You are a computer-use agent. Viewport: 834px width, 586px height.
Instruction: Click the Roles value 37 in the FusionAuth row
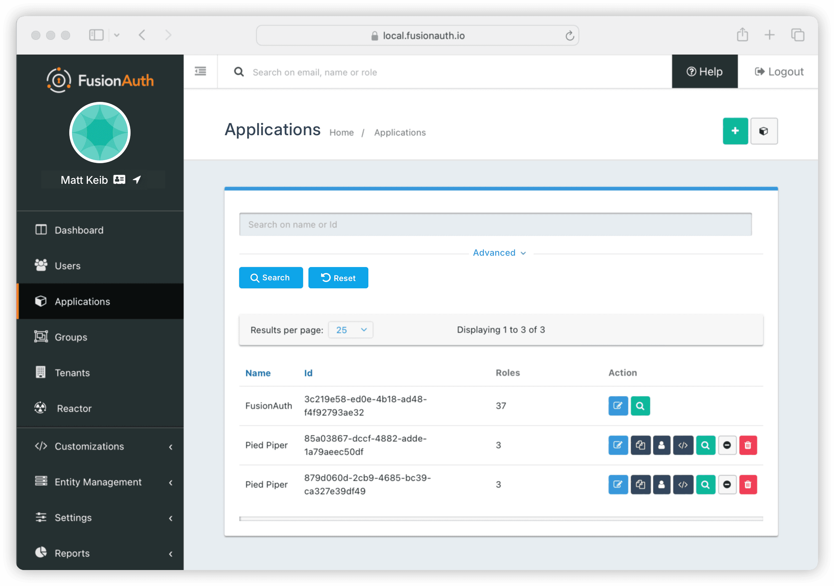(x=501, y=406)
